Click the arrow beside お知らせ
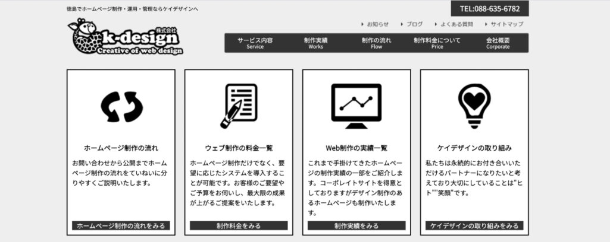The width and height of the screenshot is (610, 242). point(362,24)
